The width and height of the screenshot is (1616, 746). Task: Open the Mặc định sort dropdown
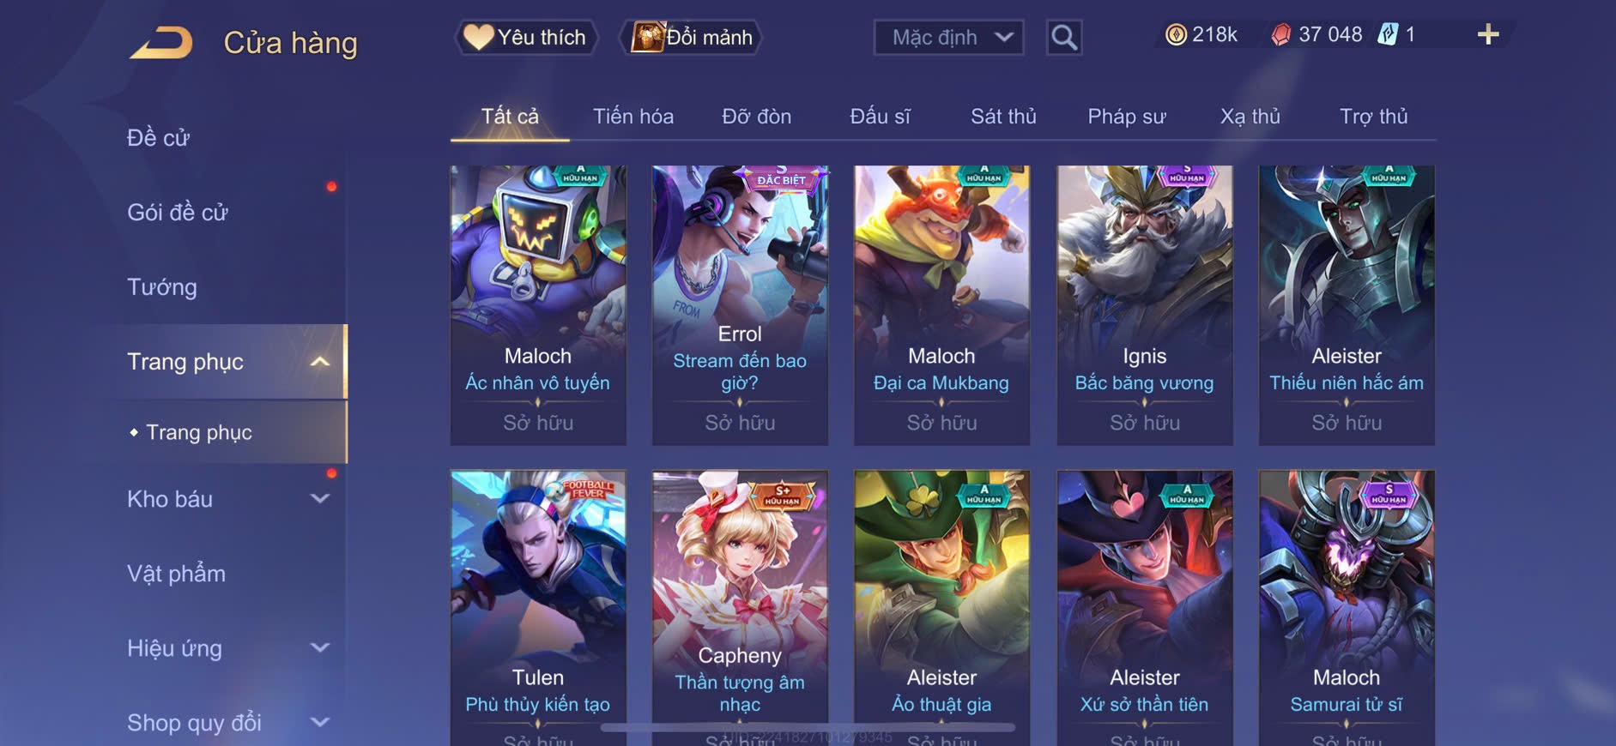coord(949,38)
